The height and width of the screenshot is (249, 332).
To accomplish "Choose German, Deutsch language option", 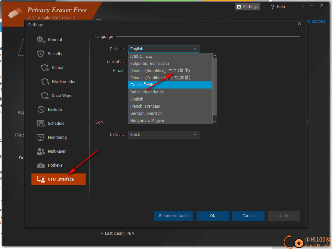I will (x=170, y=113).
